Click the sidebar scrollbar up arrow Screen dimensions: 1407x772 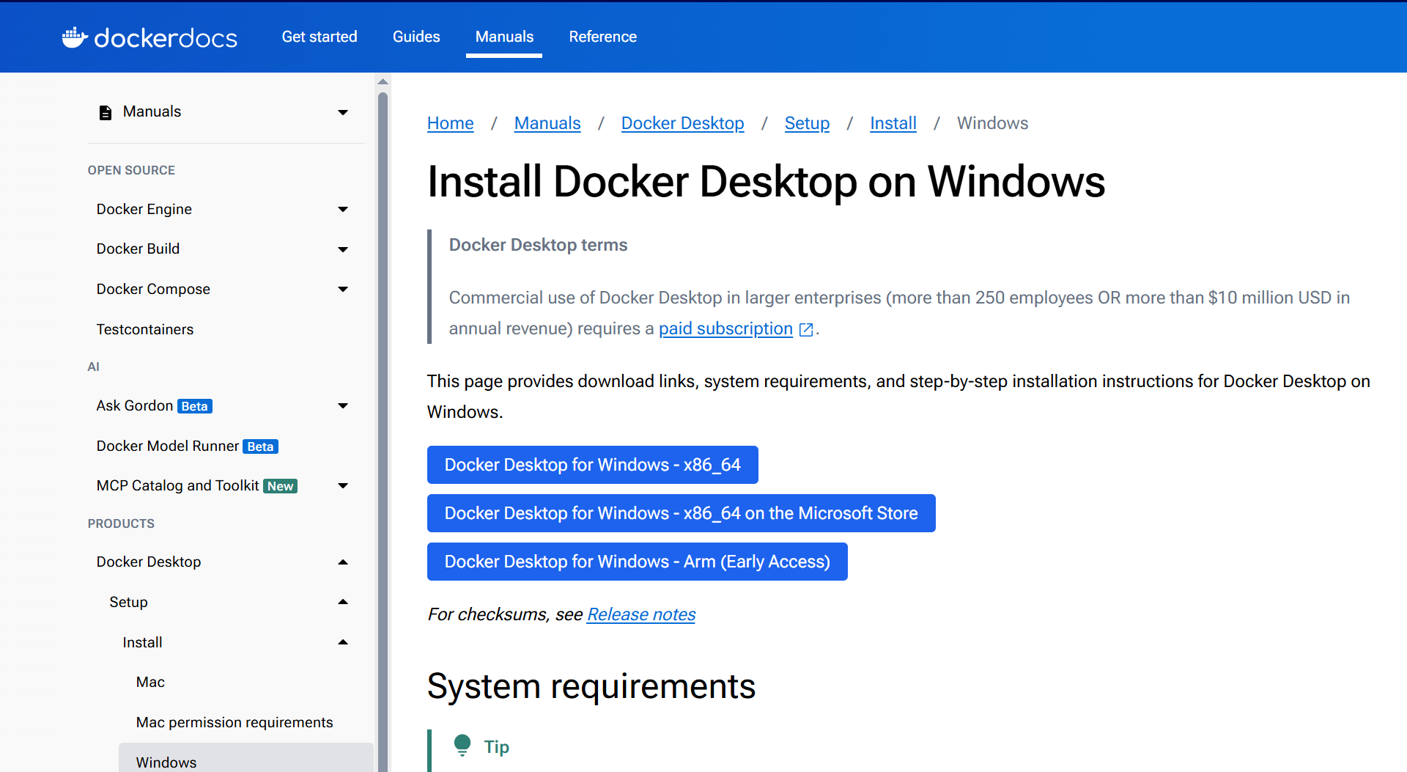(383, 81)
